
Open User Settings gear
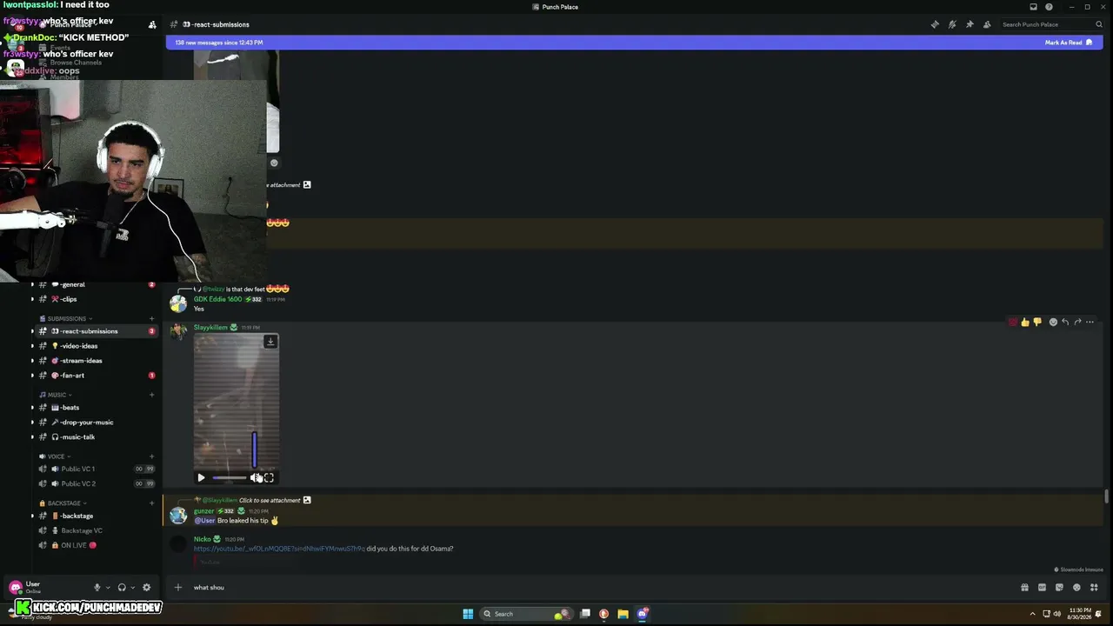click(x=146, y=588)
